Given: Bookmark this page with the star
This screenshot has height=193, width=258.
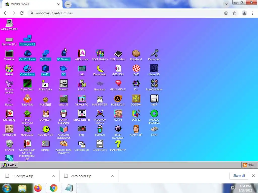Looking at the screenshot, I should tap(234, 13).
